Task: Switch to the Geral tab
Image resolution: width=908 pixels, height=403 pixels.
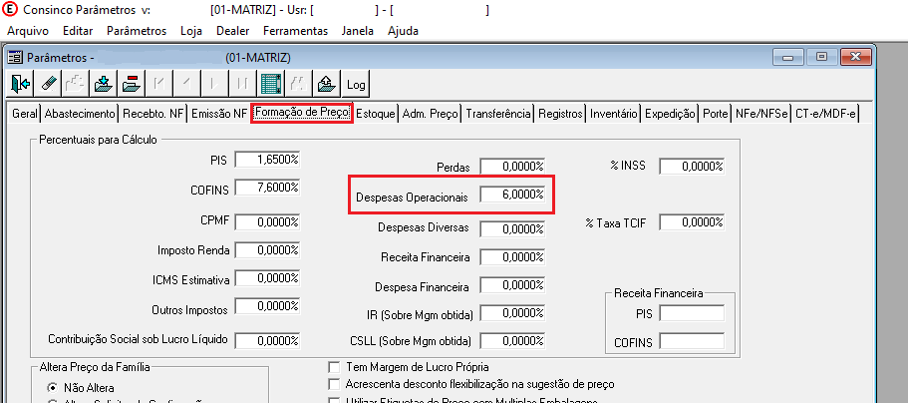Action: pyautogui.click(x=25, y=114)
